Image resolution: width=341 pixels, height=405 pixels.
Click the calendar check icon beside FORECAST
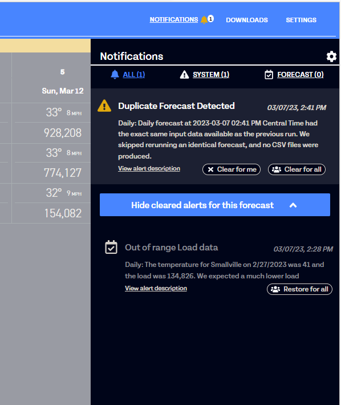tap(269, 75)
